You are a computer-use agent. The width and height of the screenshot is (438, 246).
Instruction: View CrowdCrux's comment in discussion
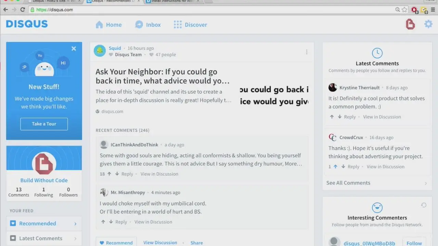[386, 167]
